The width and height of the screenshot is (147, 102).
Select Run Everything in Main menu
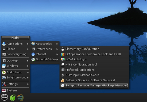tap(15, 54)
